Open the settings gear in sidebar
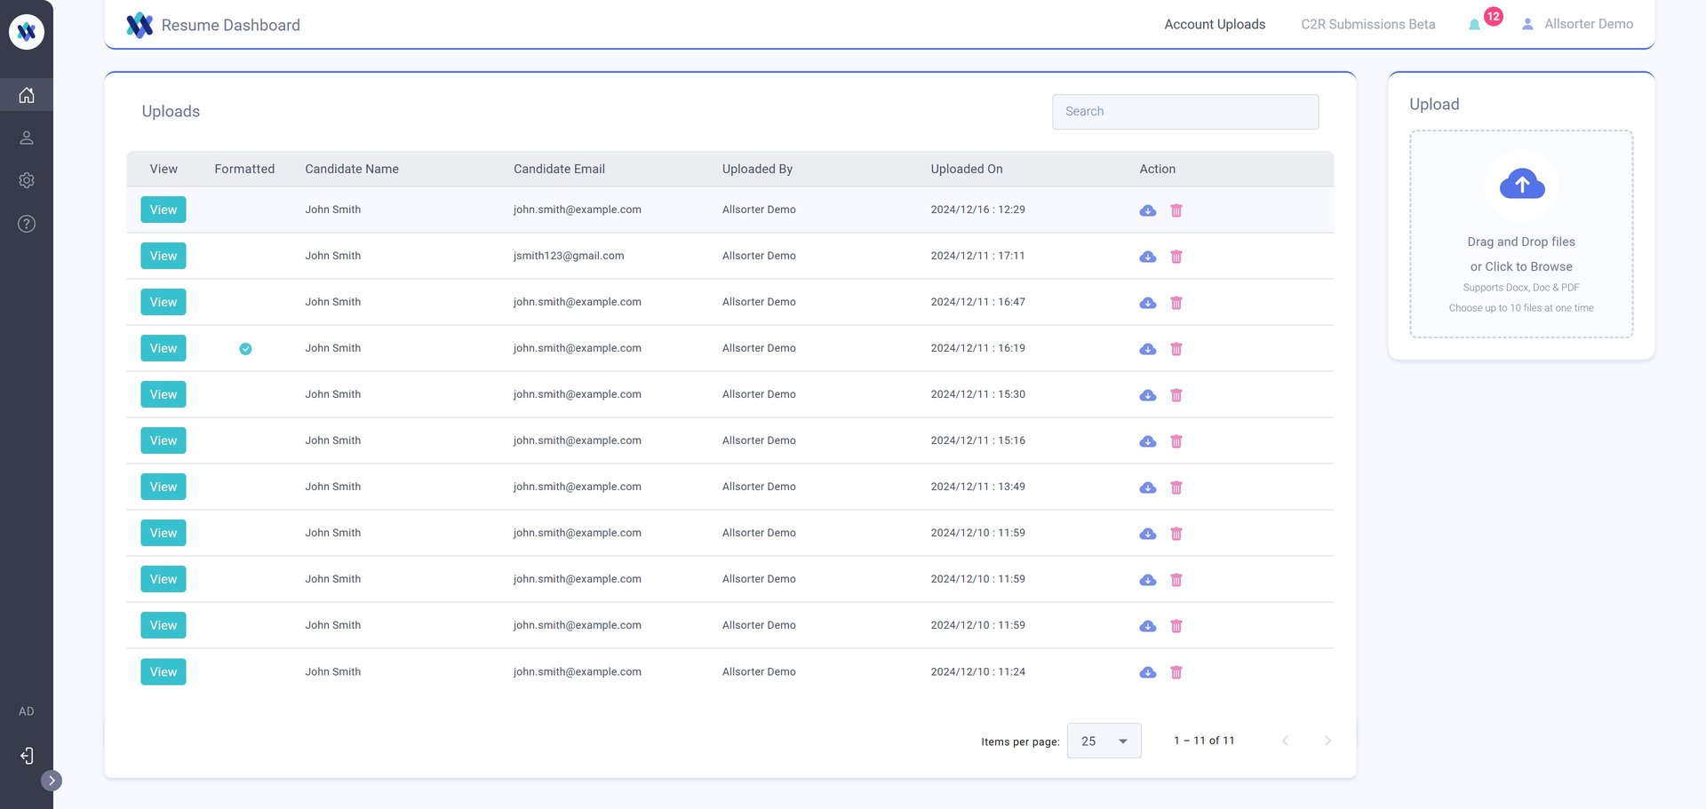This screenshot has height=809, width=1706. (x=27, y=180)
